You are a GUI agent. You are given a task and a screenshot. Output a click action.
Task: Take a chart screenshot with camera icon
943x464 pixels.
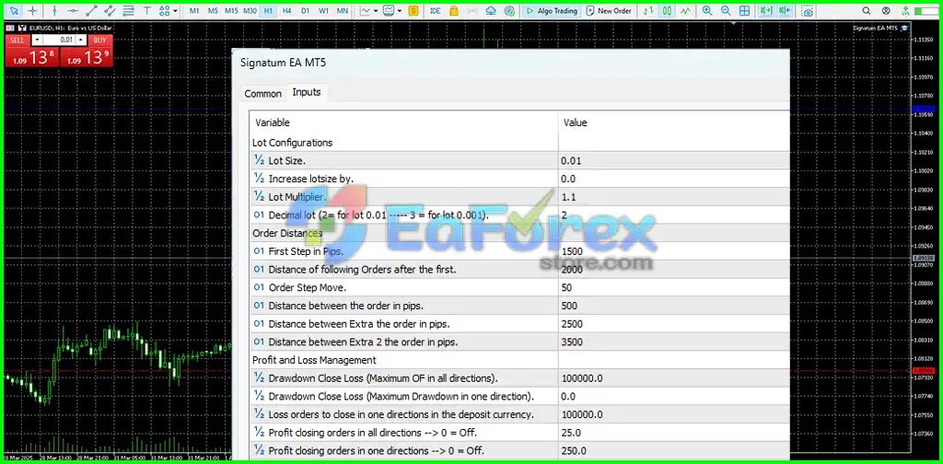[809, 11]
